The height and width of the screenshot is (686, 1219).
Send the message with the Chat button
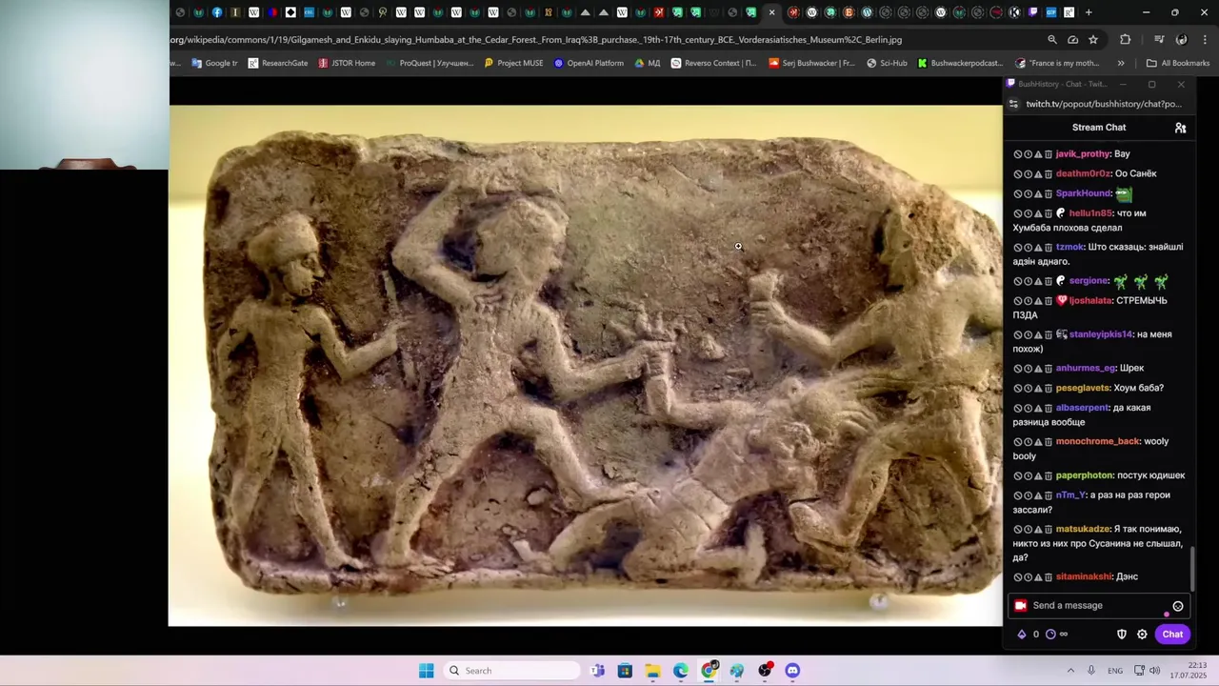[1172, 635]
